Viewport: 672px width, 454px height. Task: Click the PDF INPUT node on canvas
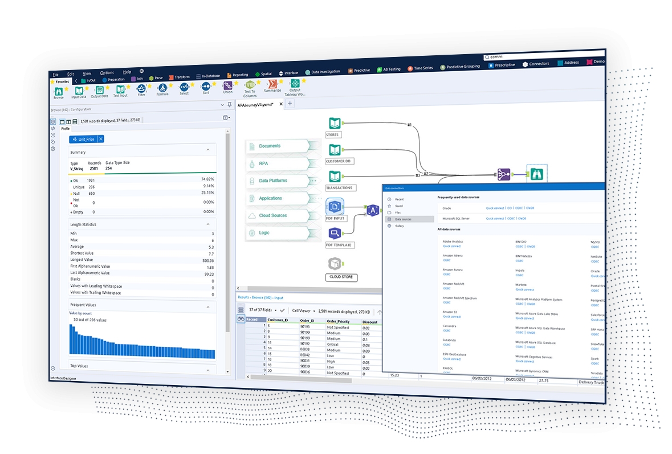coord(335,207)
